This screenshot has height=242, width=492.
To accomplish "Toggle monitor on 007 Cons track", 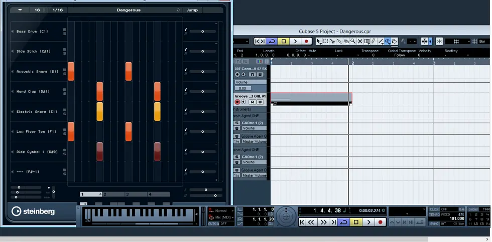I will 243,75.
